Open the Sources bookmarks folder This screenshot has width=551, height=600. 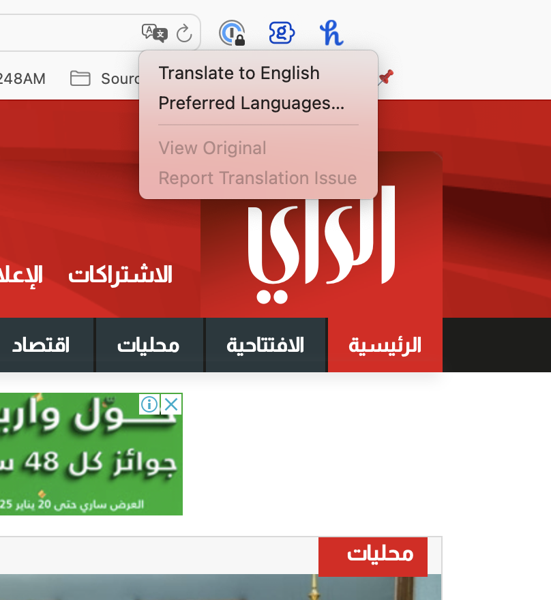104,78
